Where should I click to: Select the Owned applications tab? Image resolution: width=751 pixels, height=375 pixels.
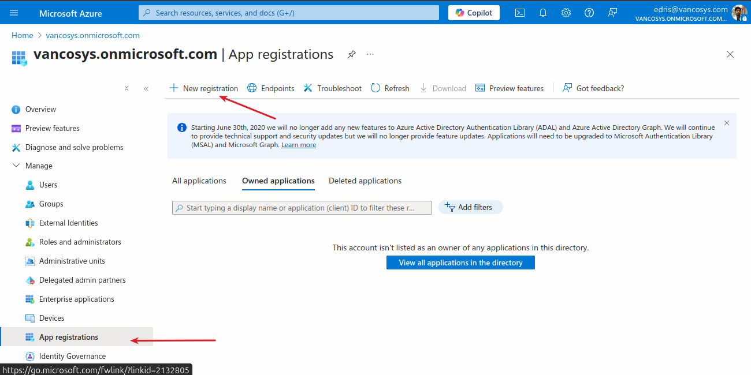(278, 181)
